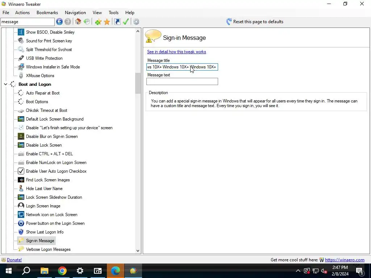The image size is (371, 278).
Task: Select Lock Screen Slideshow Duration item
Action: (54, 197)
